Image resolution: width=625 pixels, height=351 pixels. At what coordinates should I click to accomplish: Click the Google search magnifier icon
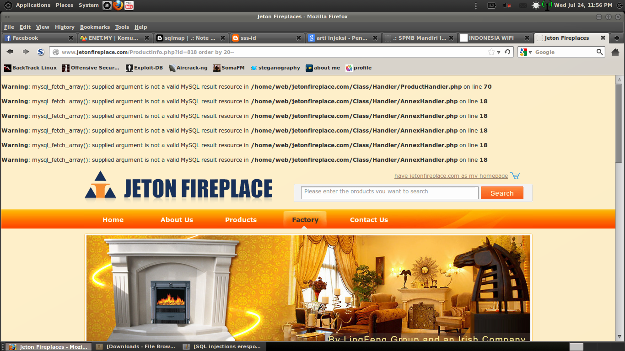point(599,52)
